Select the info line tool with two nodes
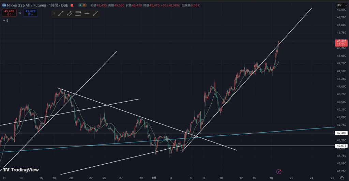The height and width of the screenshot is (181, 349). pyautogui.click(x=70, y=14)
